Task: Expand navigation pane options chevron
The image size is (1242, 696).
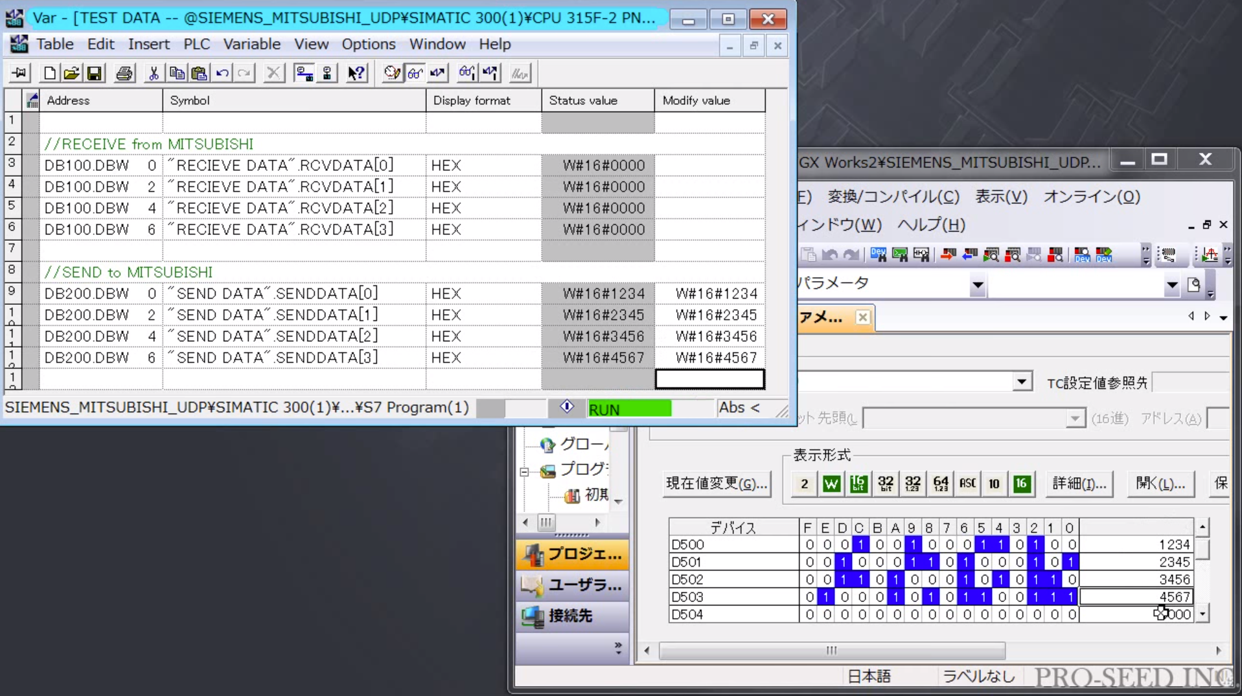Action: pos(618,647)
